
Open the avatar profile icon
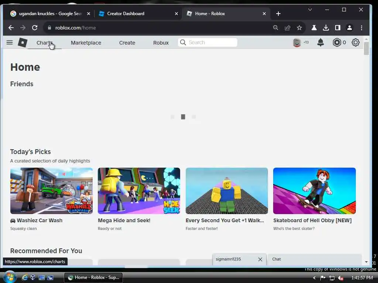click(x=297, y=42)
